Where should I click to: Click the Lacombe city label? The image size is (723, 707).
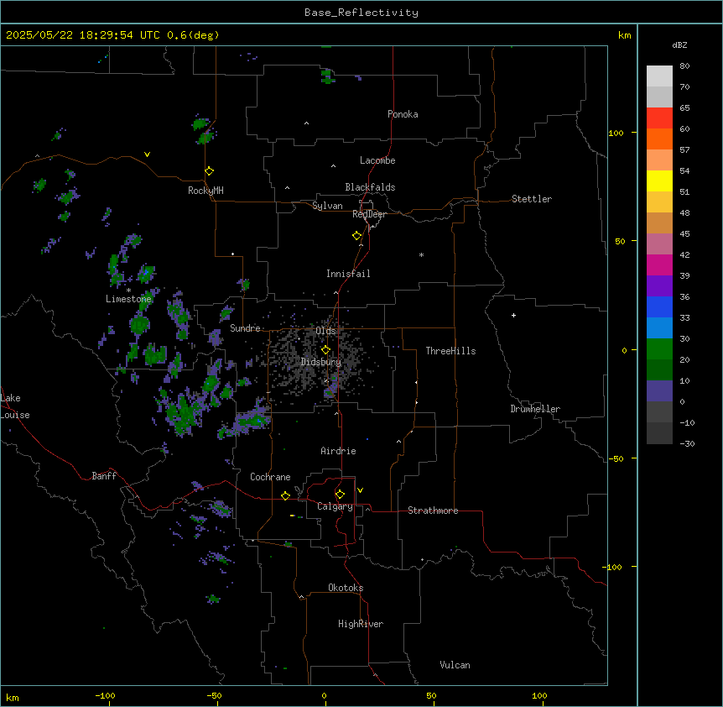click(x=377, y=160)
